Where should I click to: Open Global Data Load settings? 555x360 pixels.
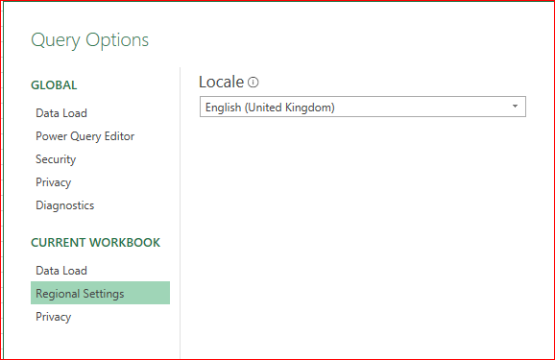tap(61, 113)
